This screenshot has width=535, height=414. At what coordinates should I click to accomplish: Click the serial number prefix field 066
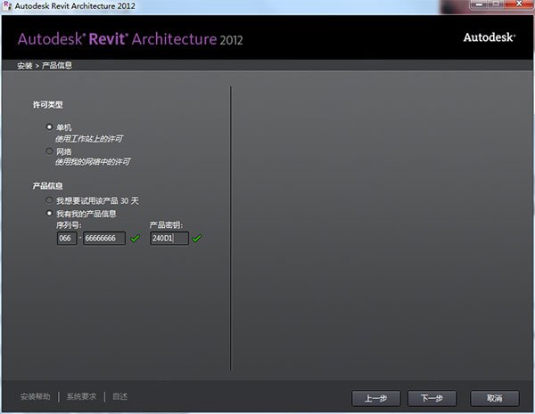click(x=67, y=239)
